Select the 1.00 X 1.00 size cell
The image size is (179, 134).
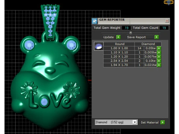pyautogui.click(x=119, y=48)
